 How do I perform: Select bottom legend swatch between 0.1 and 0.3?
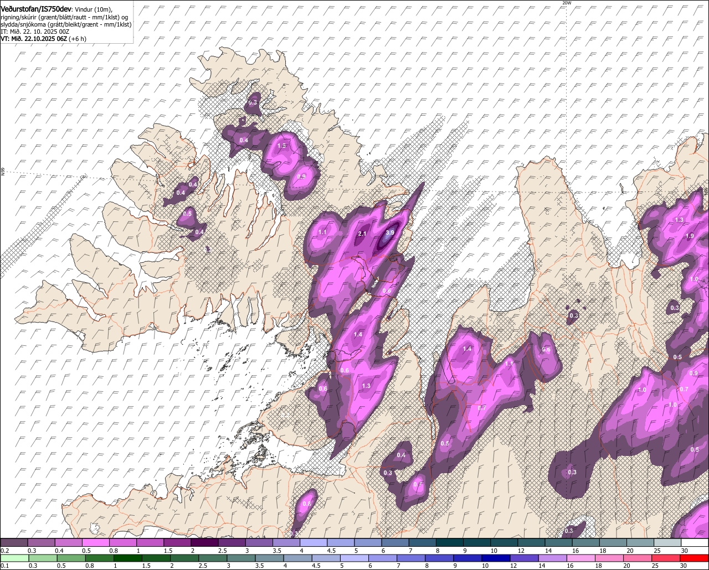pos(14,558)
